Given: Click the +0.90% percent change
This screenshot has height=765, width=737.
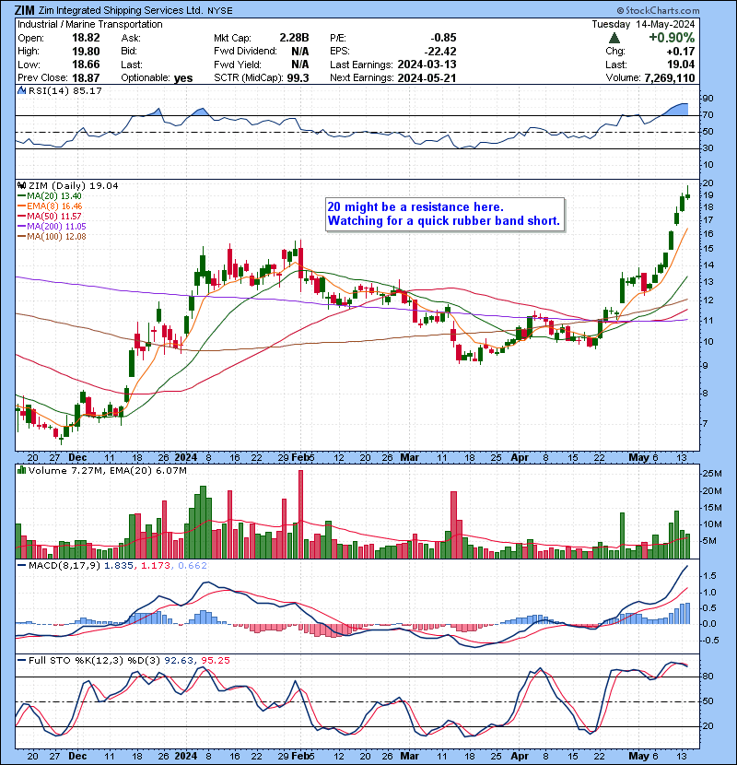Looking at the screenshot, I should tap(672, 38).
